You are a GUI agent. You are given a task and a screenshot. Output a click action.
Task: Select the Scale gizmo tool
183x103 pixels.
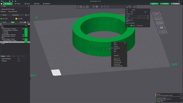point(108,7)
